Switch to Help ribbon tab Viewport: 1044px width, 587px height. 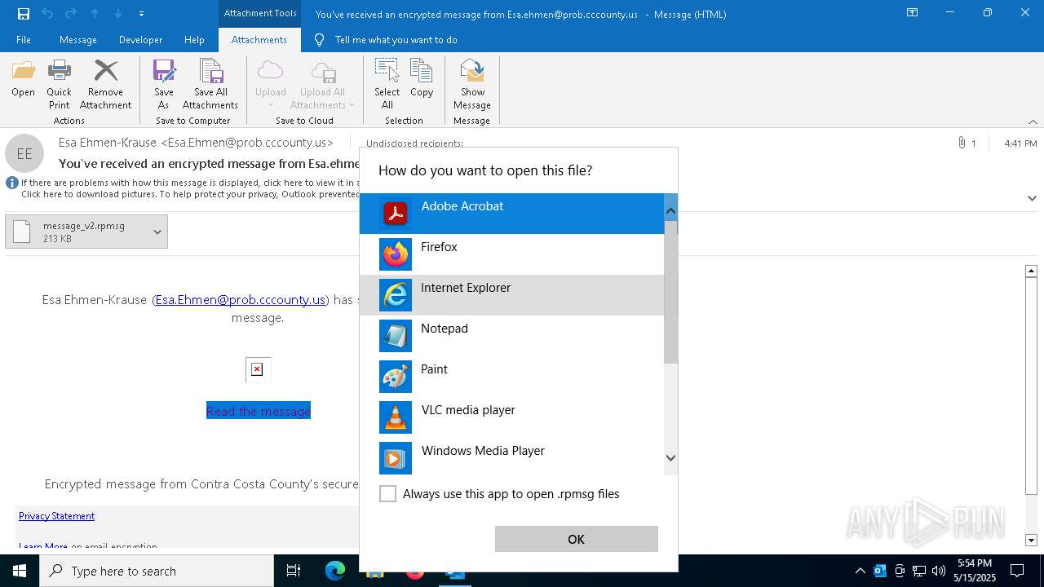click(194, 40)
